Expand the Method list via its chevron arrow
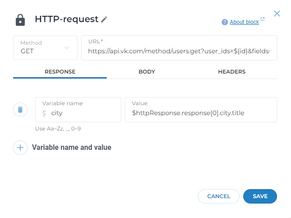Screen dimensions: 291x218 pos(67,48)
